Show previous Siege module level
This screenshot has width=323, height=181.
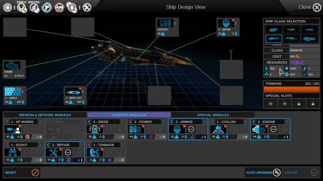89,122
